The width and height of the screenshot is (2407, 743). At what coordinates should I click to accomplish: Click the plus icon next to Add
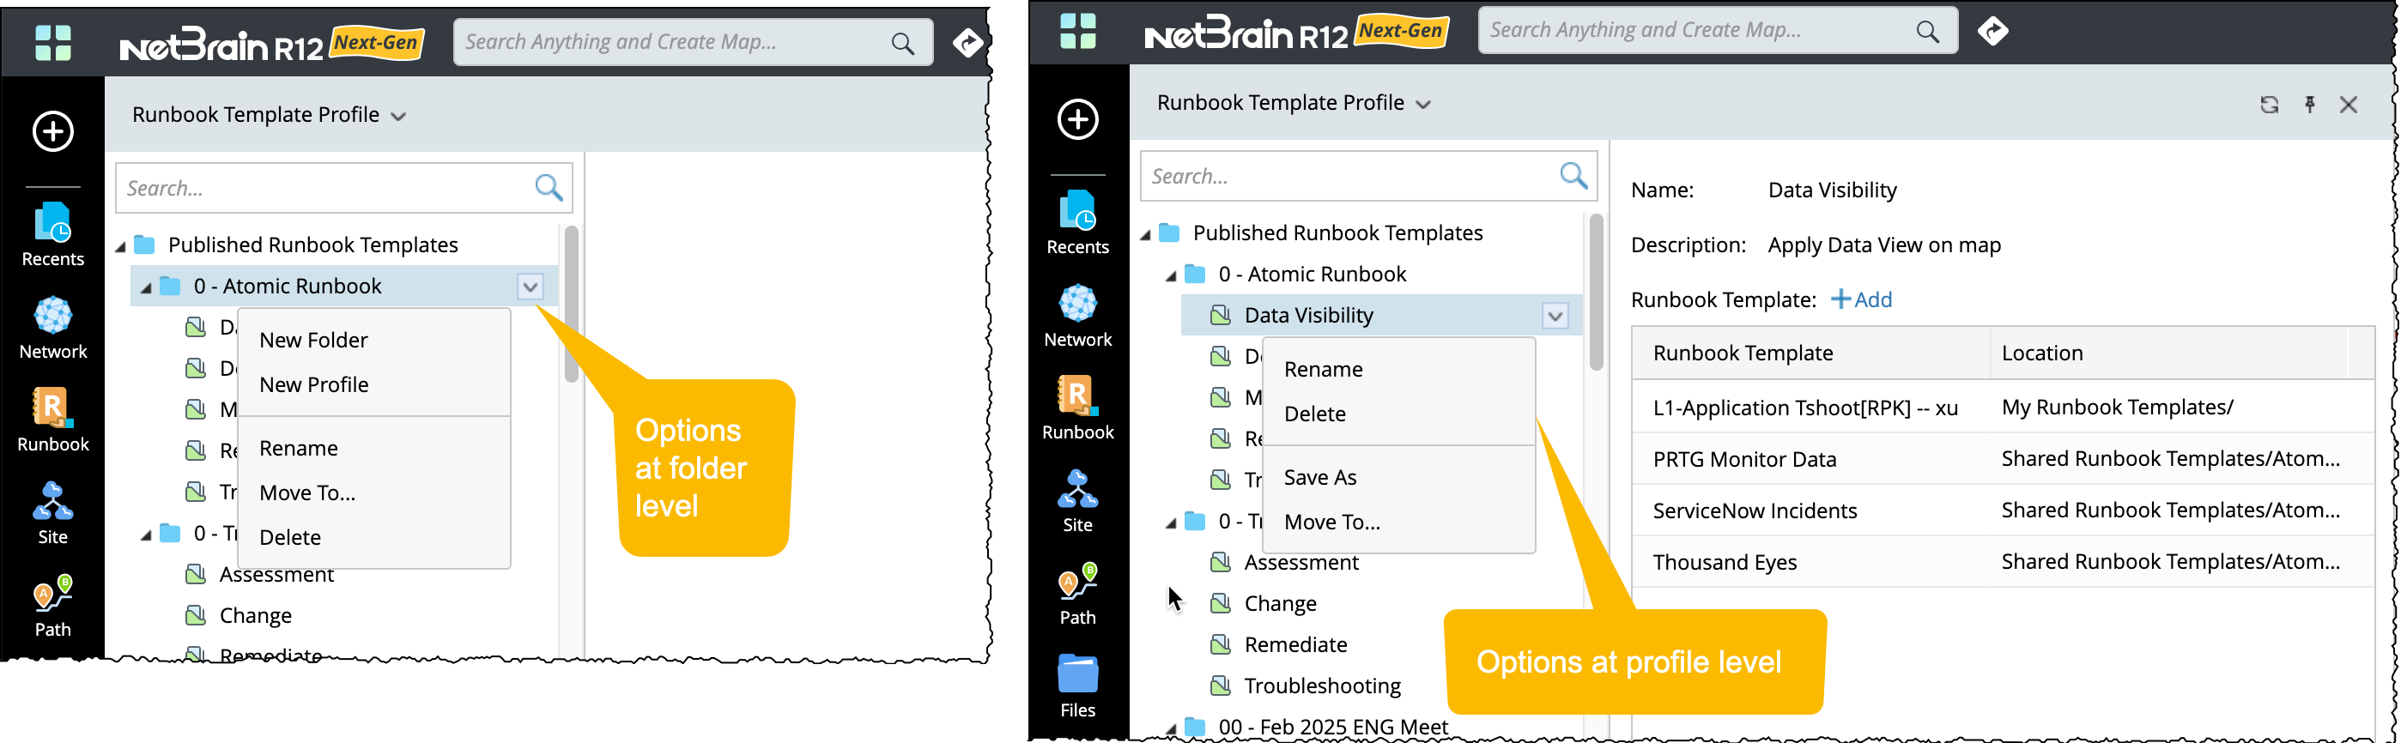1840,299
